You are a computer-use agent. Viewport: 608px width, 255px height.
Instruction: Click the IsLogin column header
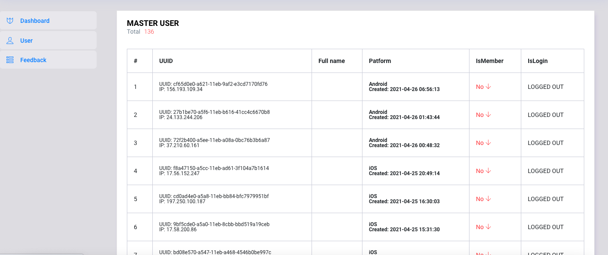pyautogui.click(x=538, y=61)
